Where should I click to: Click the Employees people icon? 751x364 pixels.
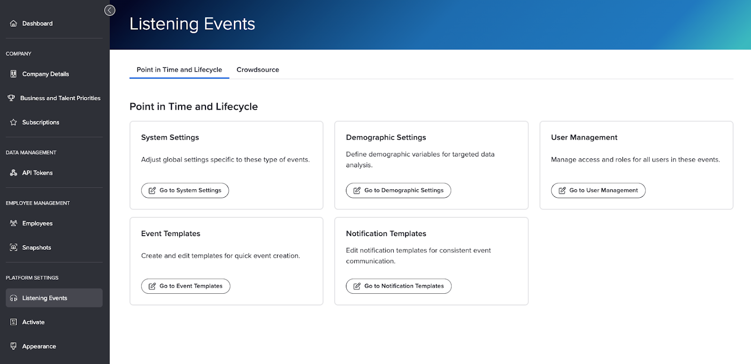pos(13,223)
